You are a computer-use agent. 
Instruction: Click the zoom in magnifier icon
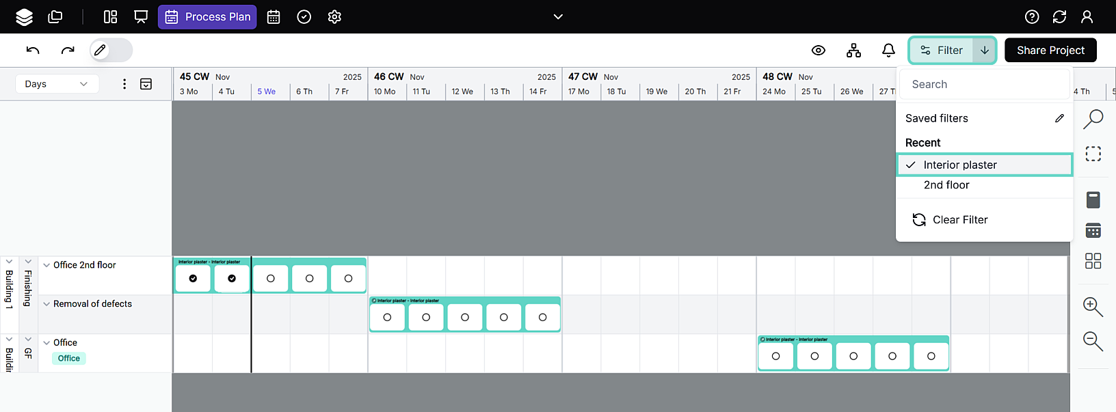coord(1093,307)
